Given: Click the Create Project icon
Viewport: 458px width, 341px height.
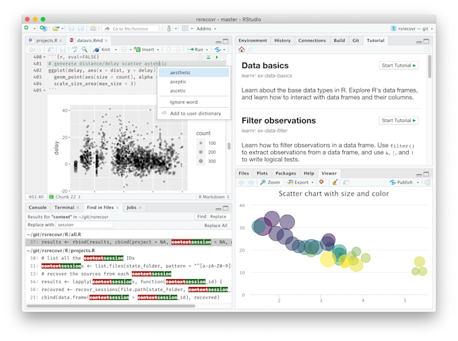Looking at the screenshot, I should coord(44,28).
